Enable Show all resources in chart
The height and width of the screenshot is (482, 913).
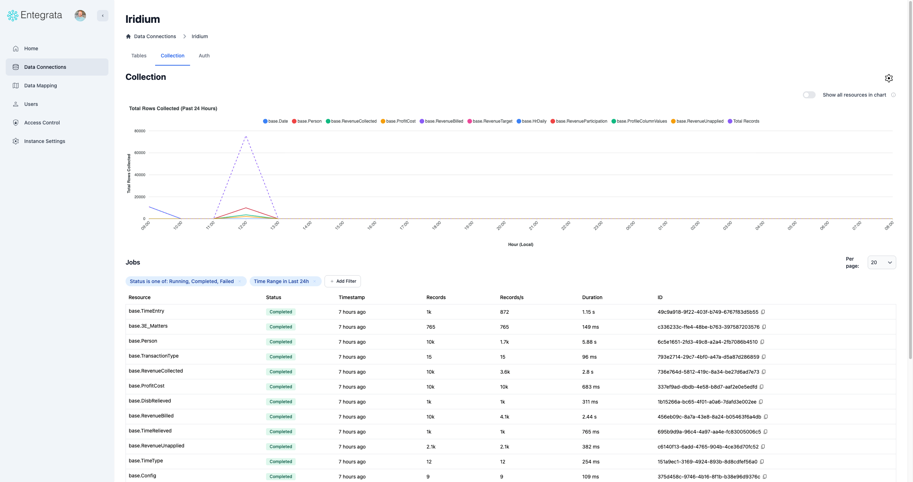(x=809, y=95)
